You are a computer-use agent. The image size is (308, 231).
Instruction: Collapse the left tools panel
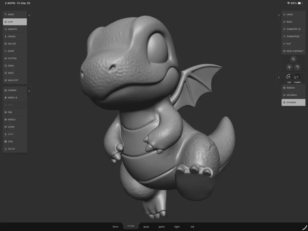pos(29,15)
